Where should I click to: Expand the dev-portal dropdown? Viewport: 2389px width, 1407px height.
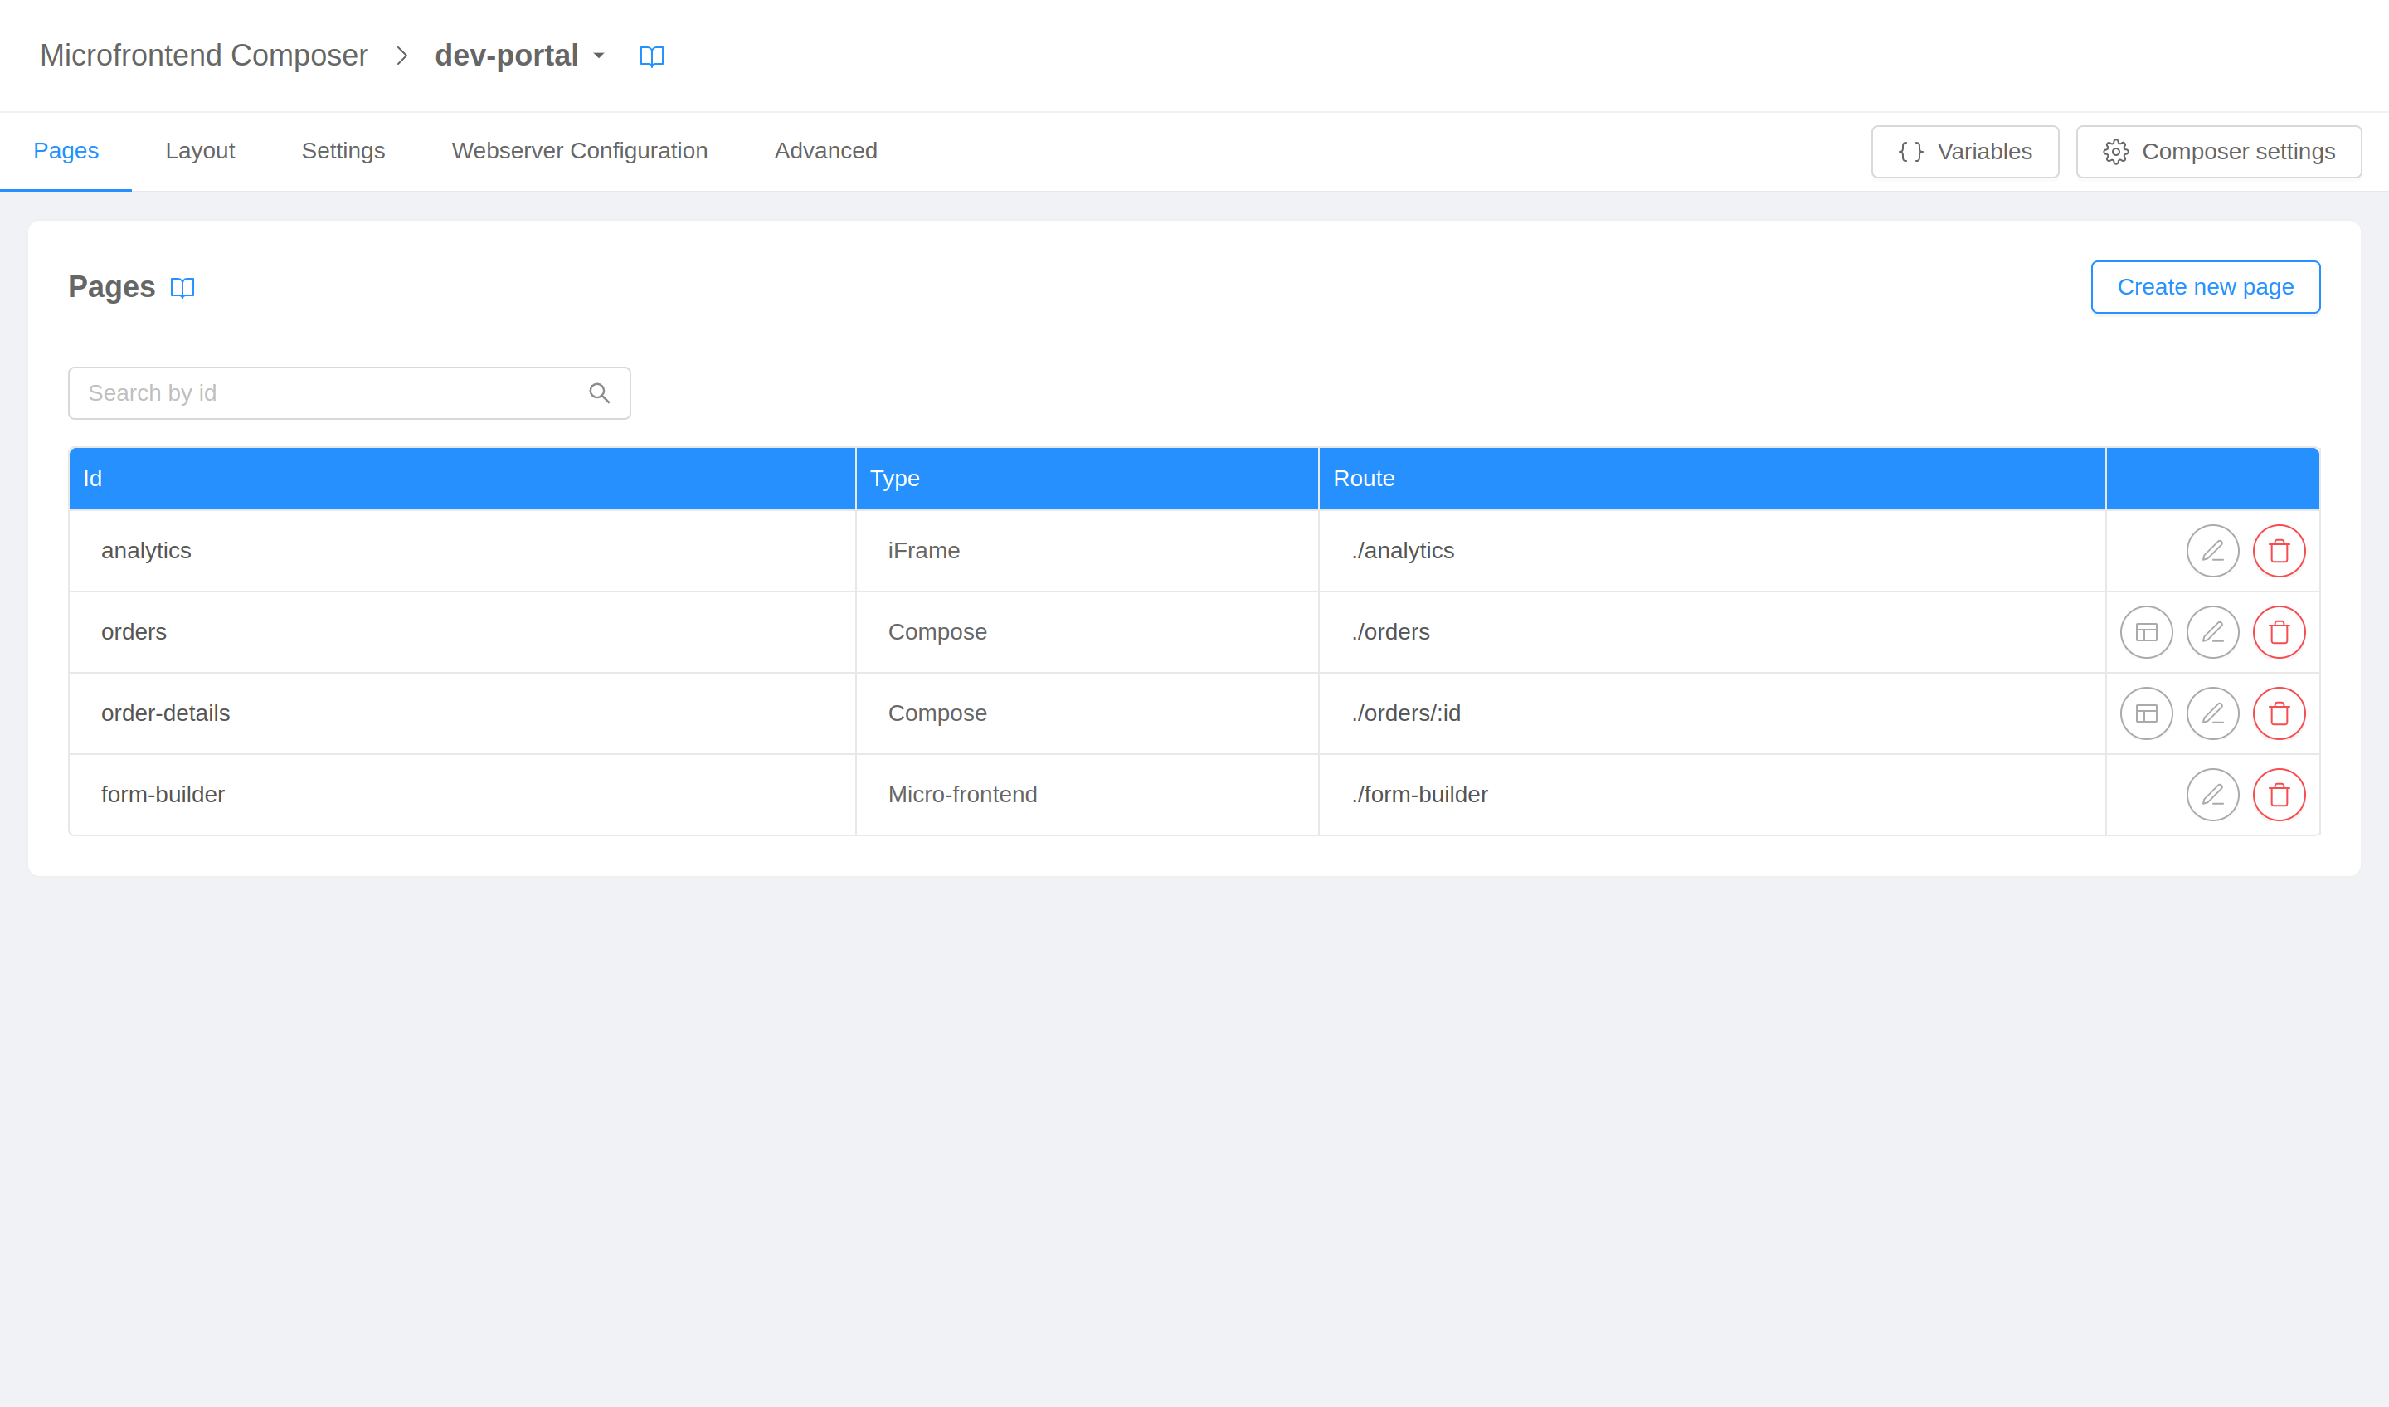tap(598, 56)
